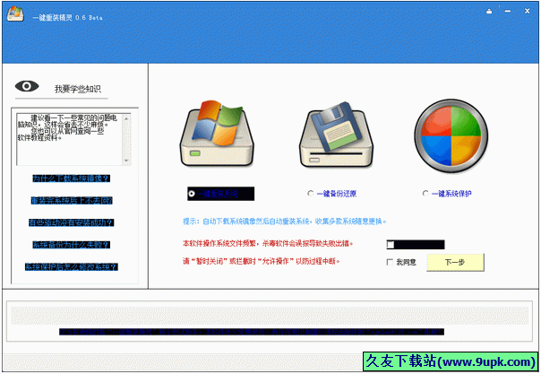The width and height of the screenshot is (541, 374).
Task: Tick the black-highlighted checkbox above 我同意
Action: pyautogui.click(x=391, y=245)
